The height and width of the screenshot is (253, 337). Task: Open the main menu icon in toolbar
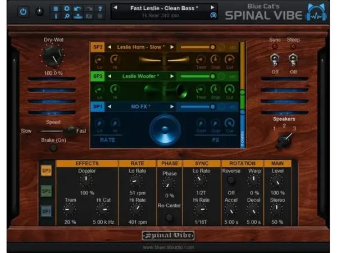point(56,8)
